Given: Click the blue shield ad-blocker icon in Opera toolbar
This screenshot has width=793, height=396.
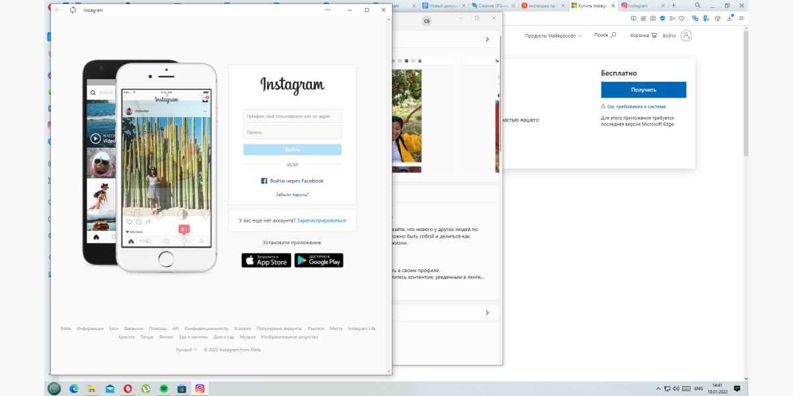Looking at the screenshot, I should (663, 18).
